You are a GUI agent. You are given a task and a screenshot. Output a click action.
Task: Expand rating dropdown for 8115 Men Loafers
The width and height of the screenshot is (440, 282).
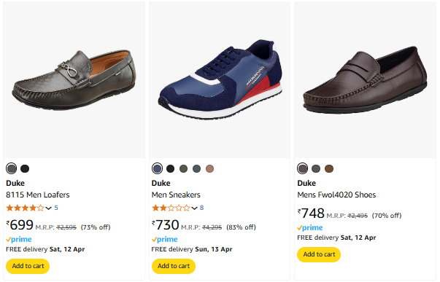pyautogui.click(x=49, y=208)
